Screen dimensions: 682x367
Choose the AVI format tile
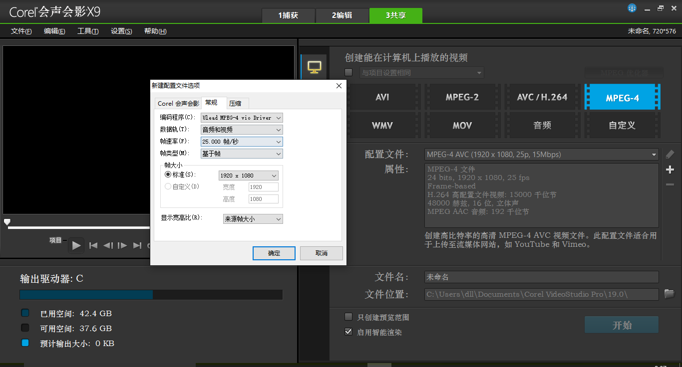click(x=382, y=97)
